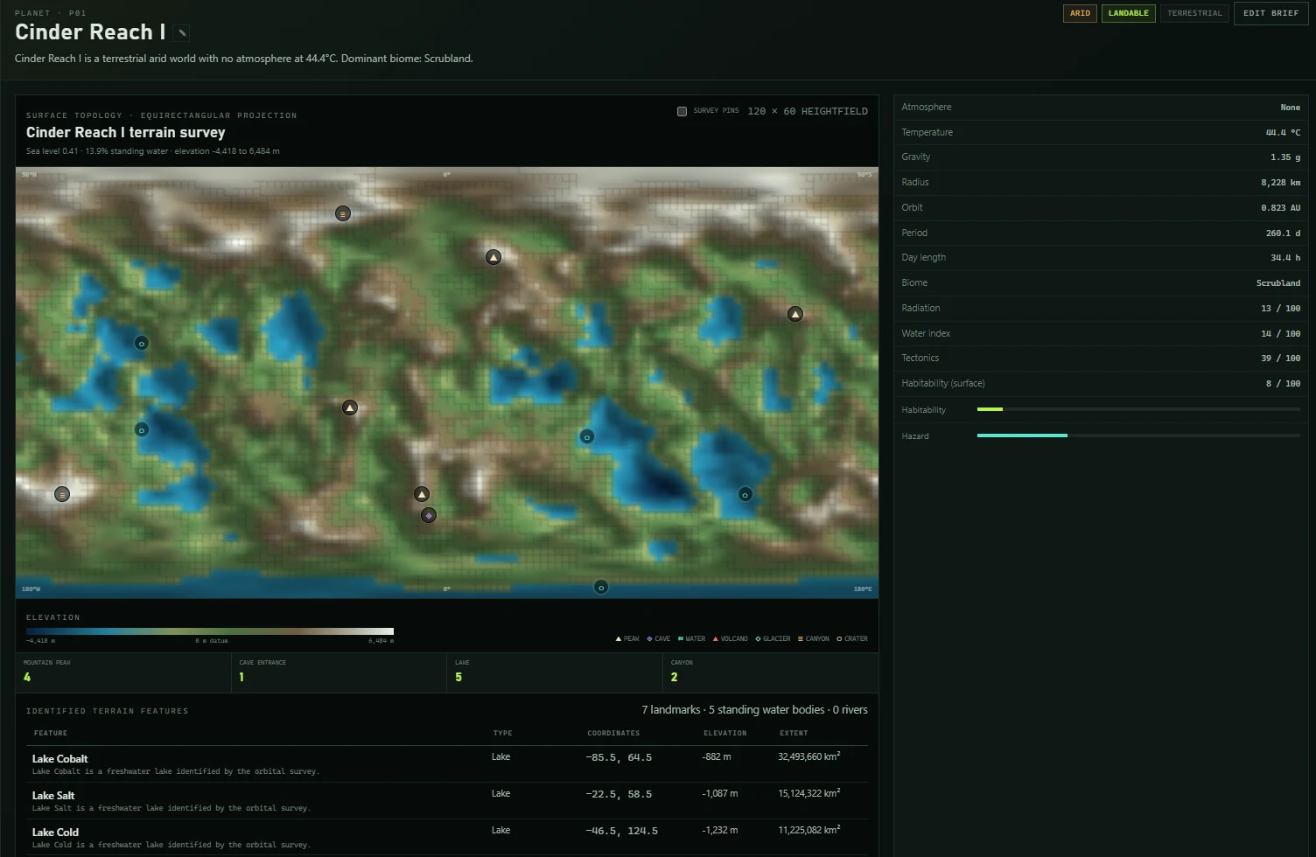Select the peak marker left of map center
The height and width of the screenshot is (857, 1316).
(x=350, y=408)
